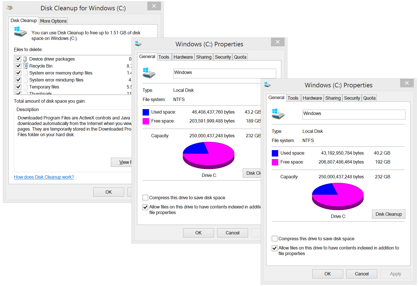Click the System error minidump file icon
418x286 pixels.
25,80
